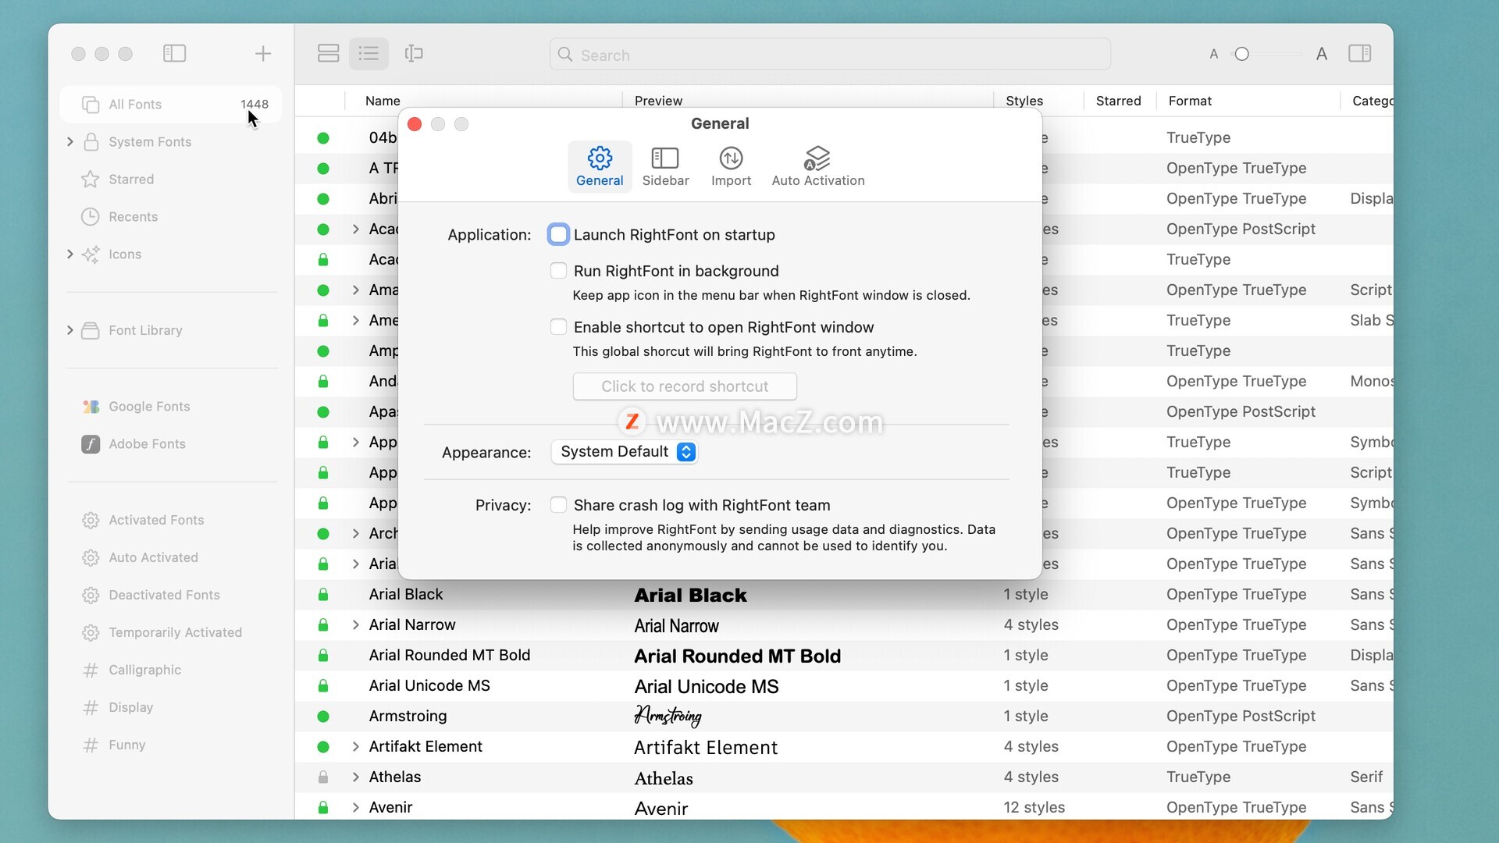Click the Adobe Fonts icon
The height and width of the screenshot is (843, 1499).
point(91,444)
